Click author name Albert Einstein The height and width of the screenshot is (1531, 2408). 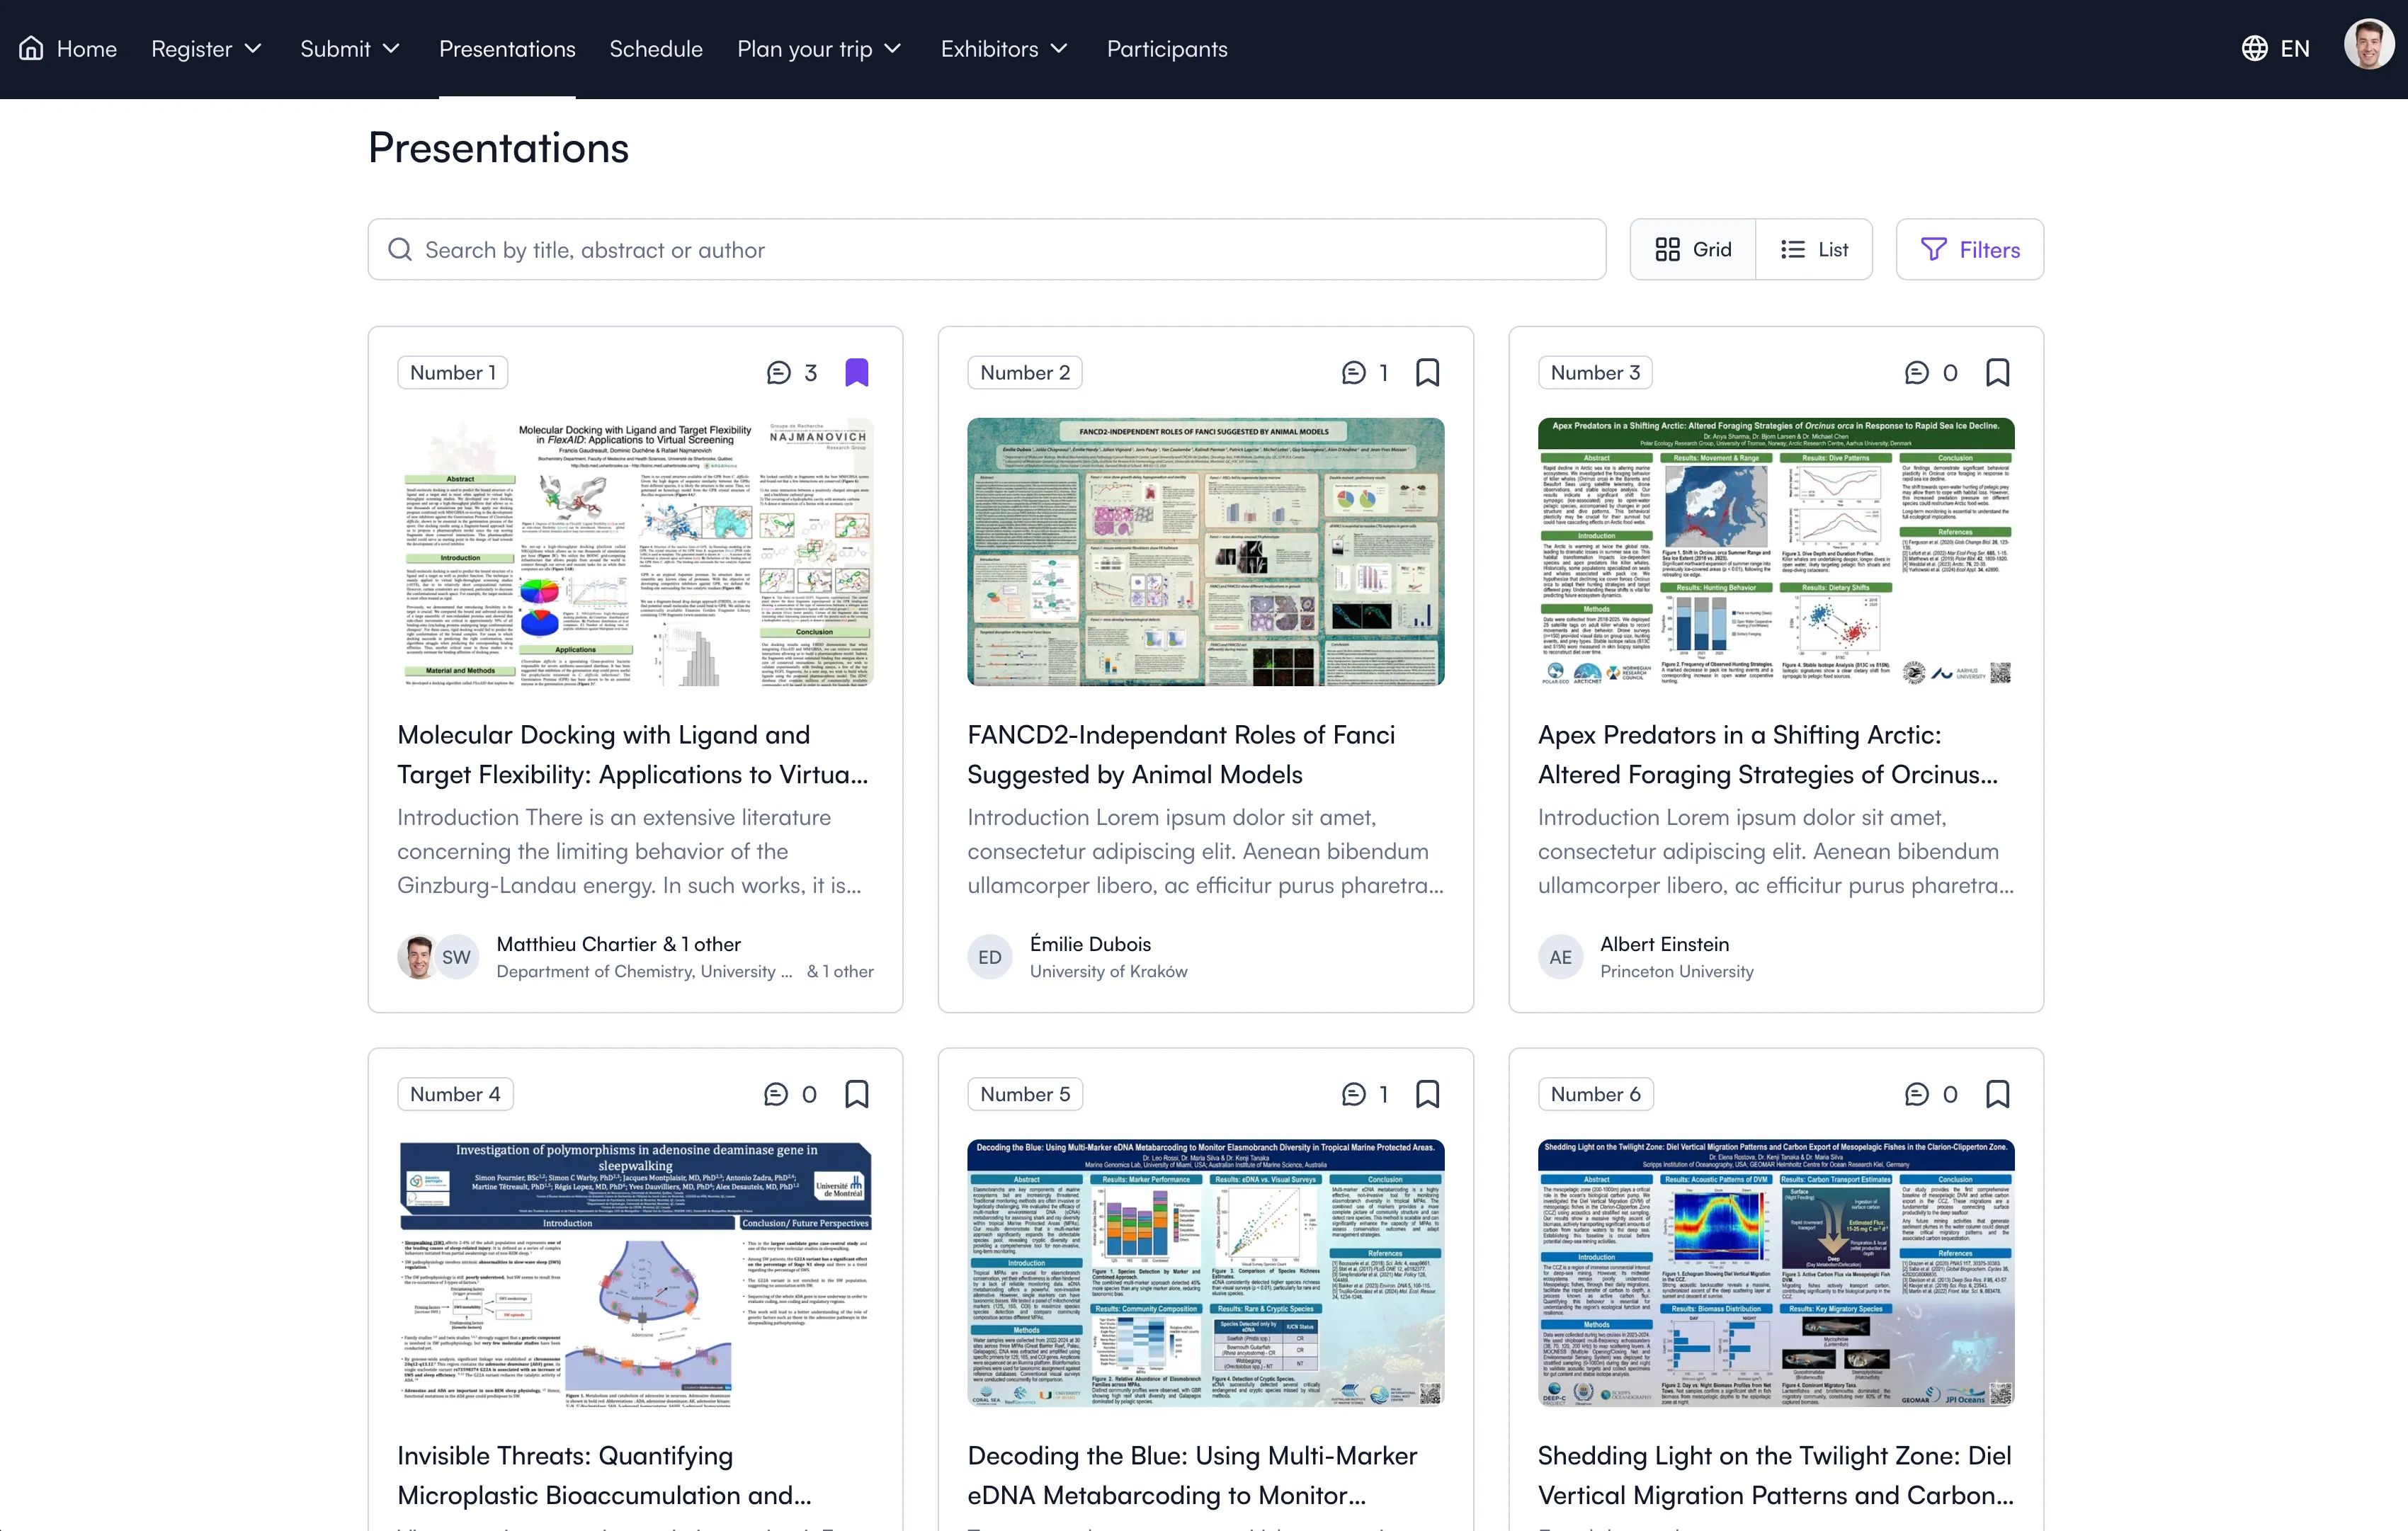point(1664,943)
